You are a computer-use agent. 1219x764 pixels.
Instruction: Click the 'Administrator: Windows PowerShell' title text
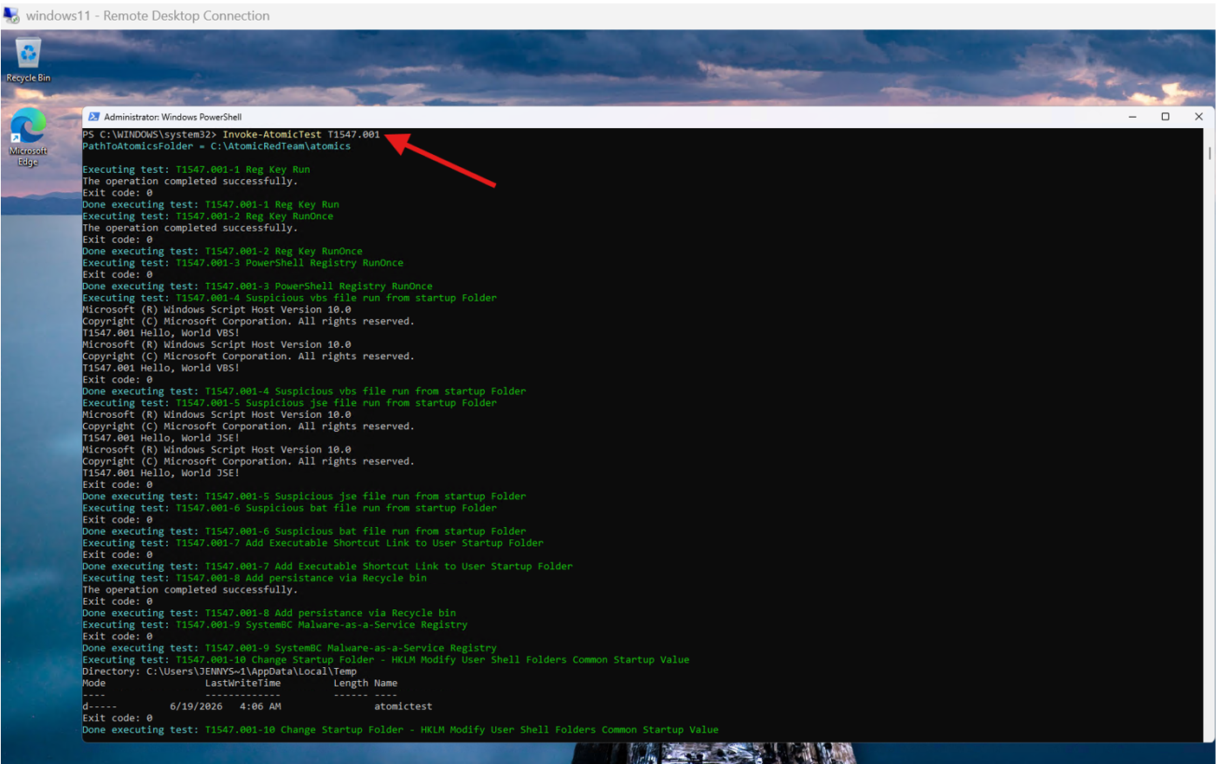coord(173,117)
